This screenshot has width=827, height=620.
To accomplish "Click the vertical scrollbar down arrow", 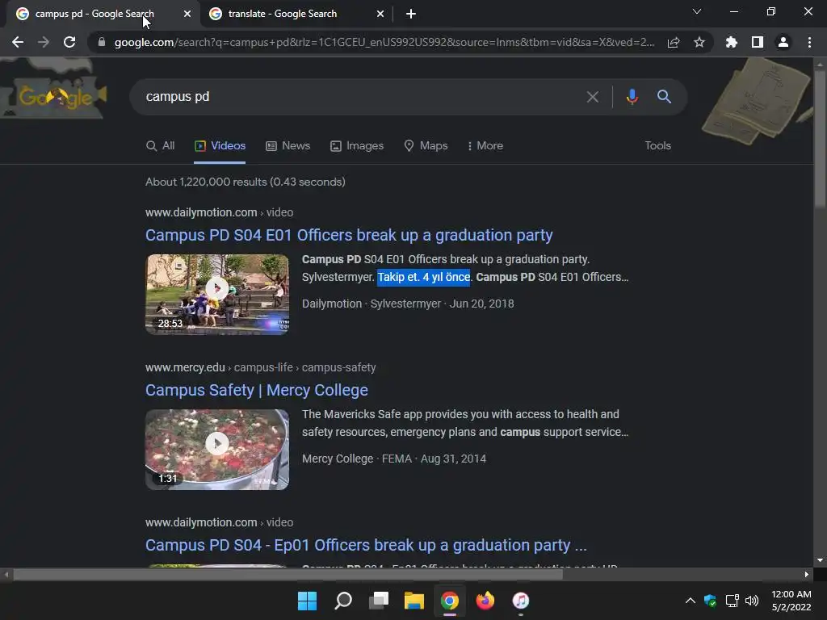I will pos(821,560).
